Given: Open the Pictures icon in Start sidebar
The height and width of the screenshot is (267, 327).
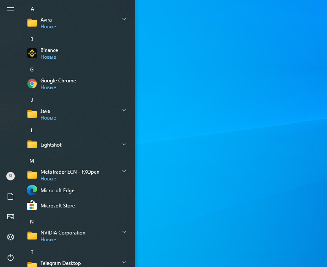Looking at the screenshot, I should [11, 217].
